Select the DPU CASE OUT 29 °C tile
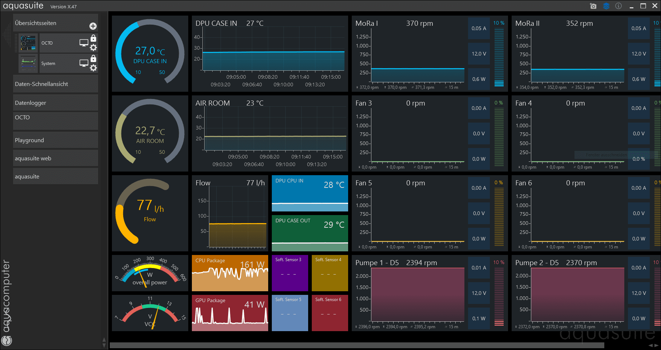Viewport: 661px width, 350px height. pos(310,233)
